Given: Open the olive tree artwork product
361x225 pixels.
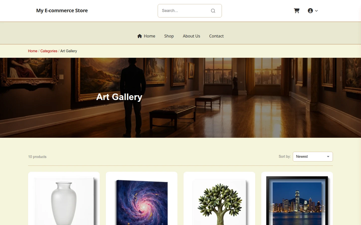Looking at the screenshot, I should [x=219, y=198].
